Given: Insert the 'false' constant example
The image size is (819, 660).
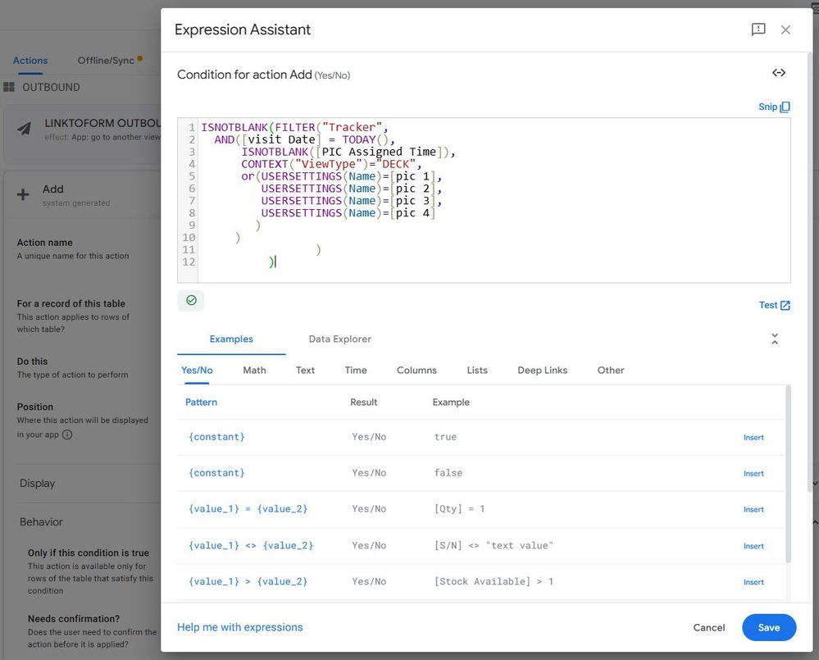Looking at the screenshot, I should [x=753, y=474].
